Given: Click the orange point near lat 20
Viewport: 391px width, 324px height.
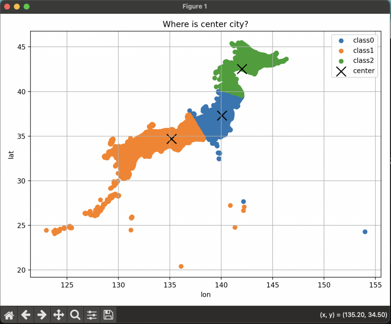Looking at the screenshot, I should coord(181,266).
